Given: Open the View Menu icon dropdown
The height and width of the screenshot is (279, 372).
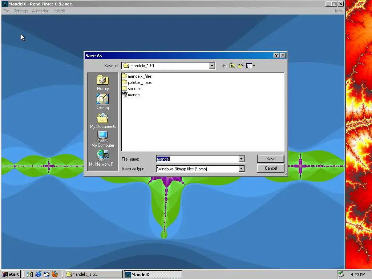Looking at the screenshot, I should 250,66.
